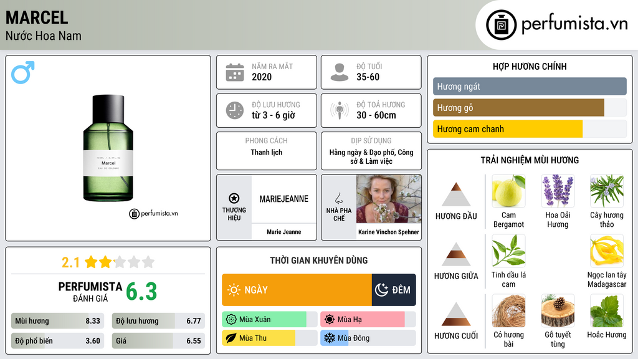Click the Marie Jeanne brand caption
This screenshot has width=638, height=359.
pyautogui.click(x=284, y=232)
